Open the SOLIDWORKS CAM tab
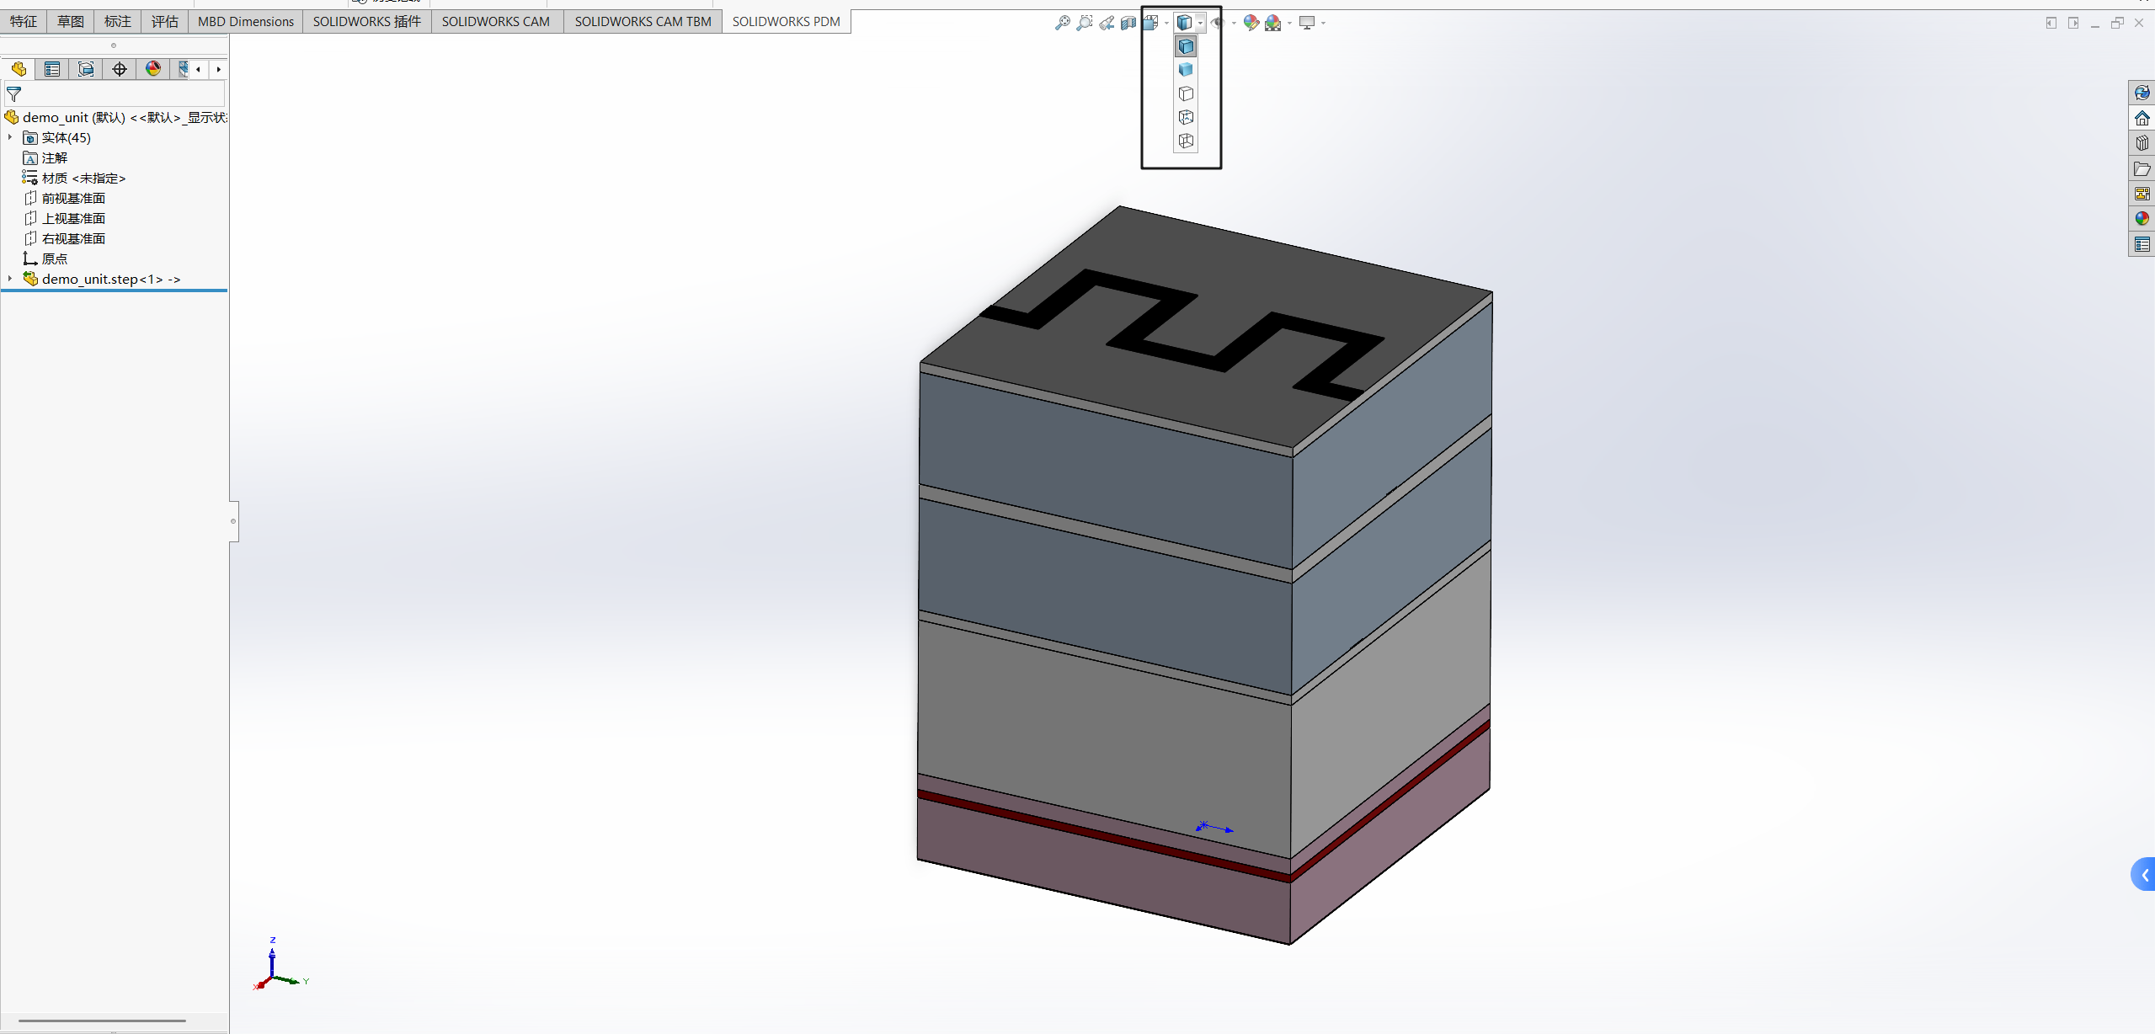 tap(496, 21)
